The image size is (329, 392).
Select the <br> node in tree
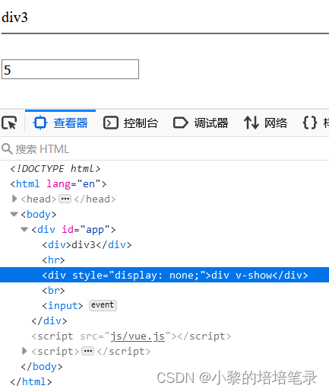coord(53,291)
